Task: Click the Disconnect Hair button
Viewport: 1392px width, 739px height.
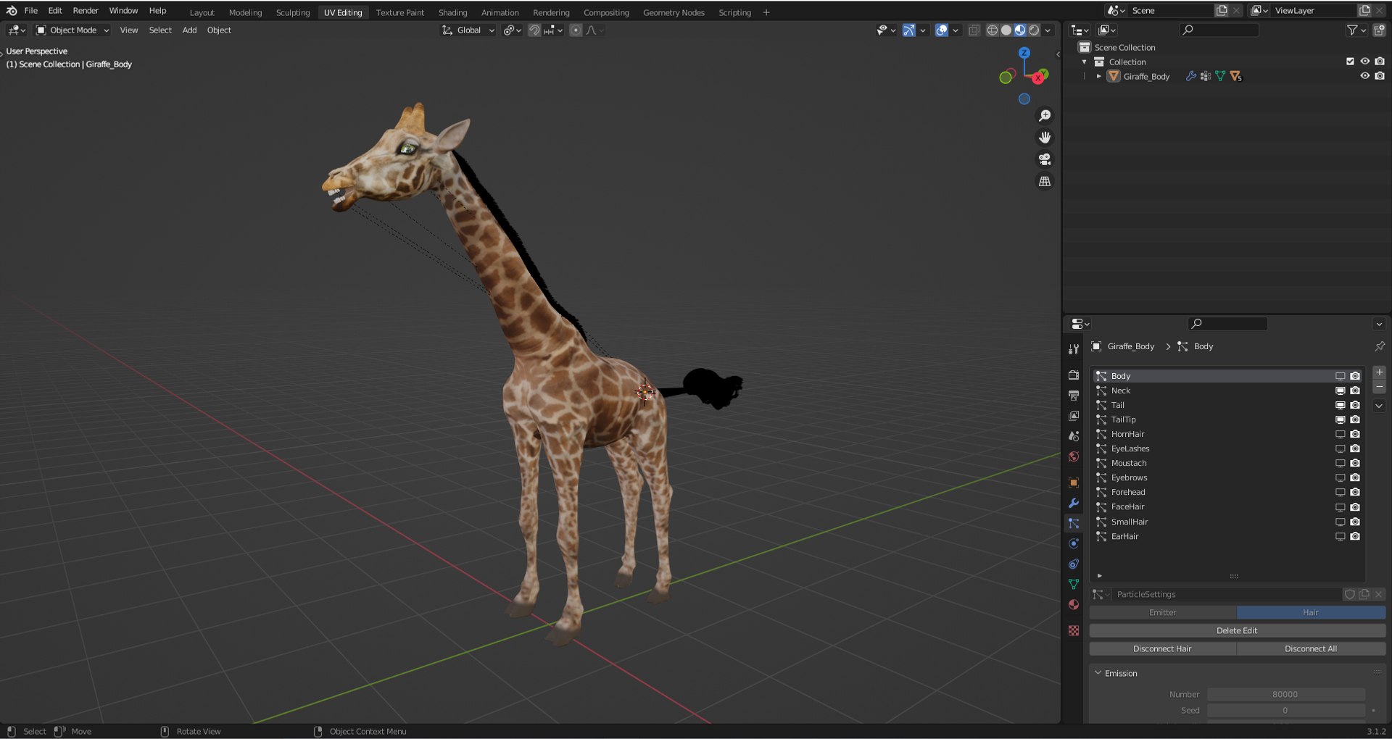Action: point(1162,649)
